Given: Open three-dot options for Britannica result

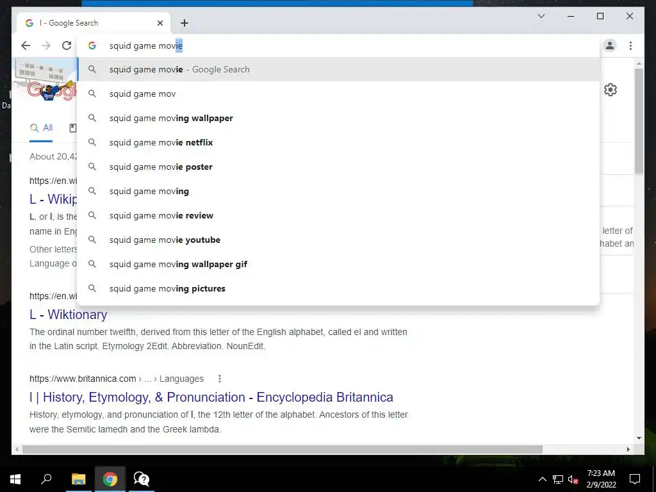Looking at the screenshot, I should pos(219,379).
